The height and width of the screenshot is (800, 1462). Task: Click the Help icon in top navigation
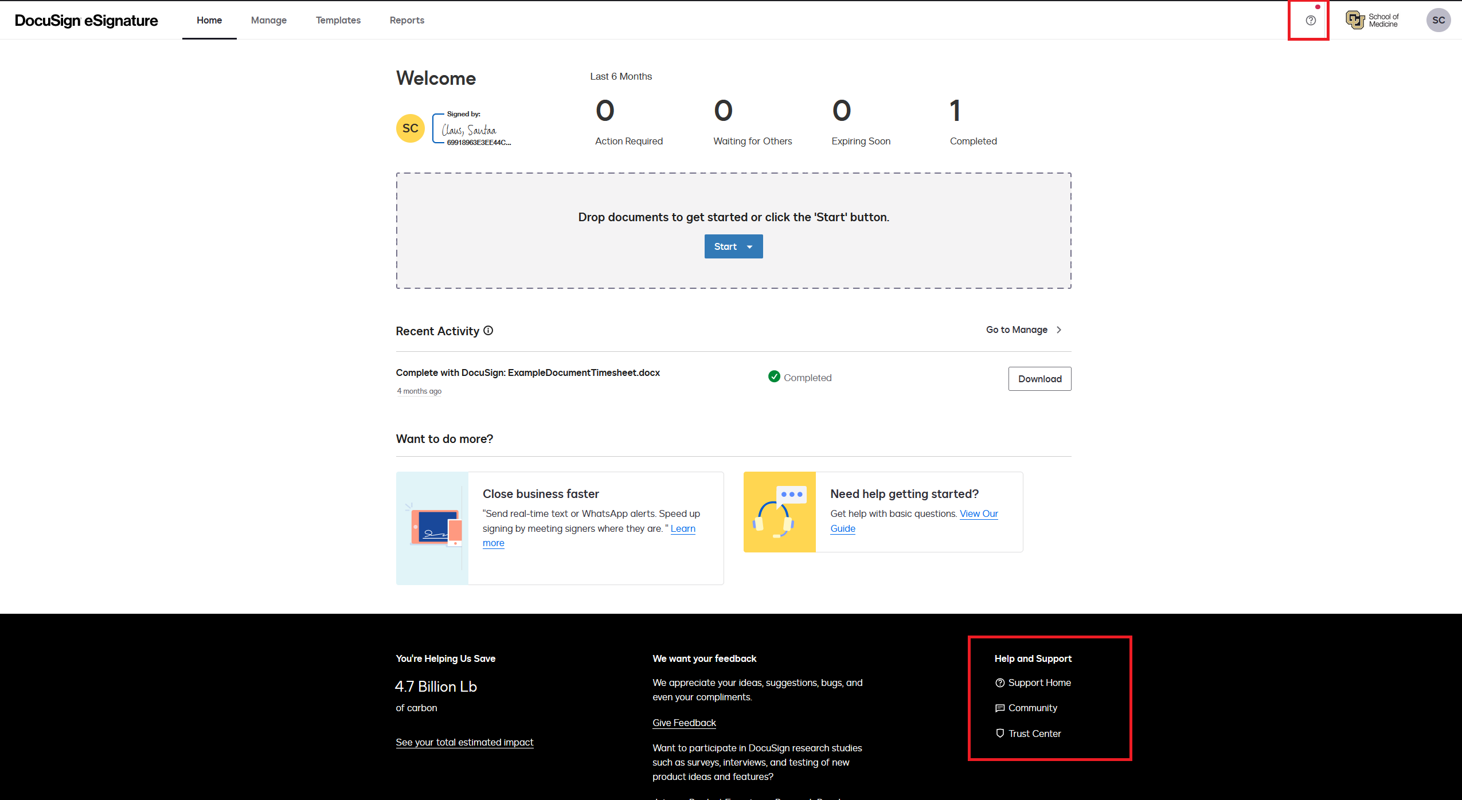[1310, 19]
